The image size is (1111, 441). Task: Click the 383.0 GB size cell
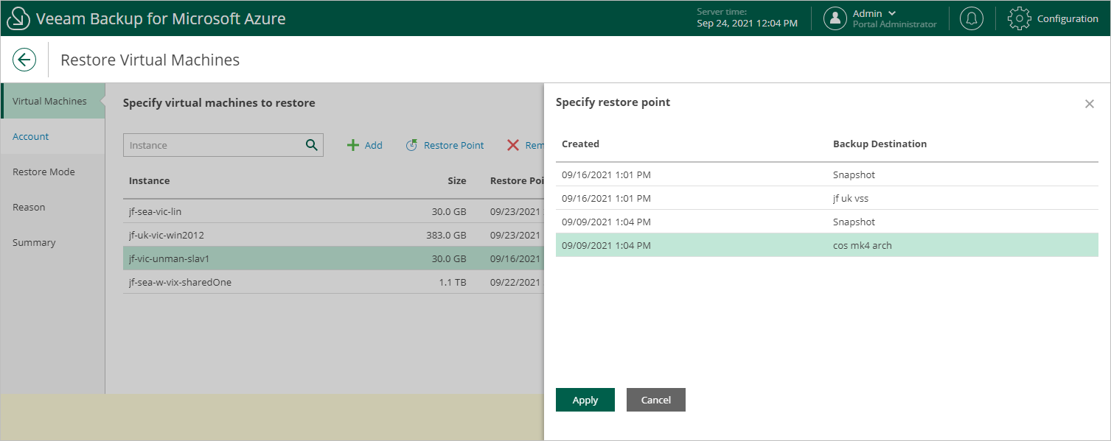point(447,235)
